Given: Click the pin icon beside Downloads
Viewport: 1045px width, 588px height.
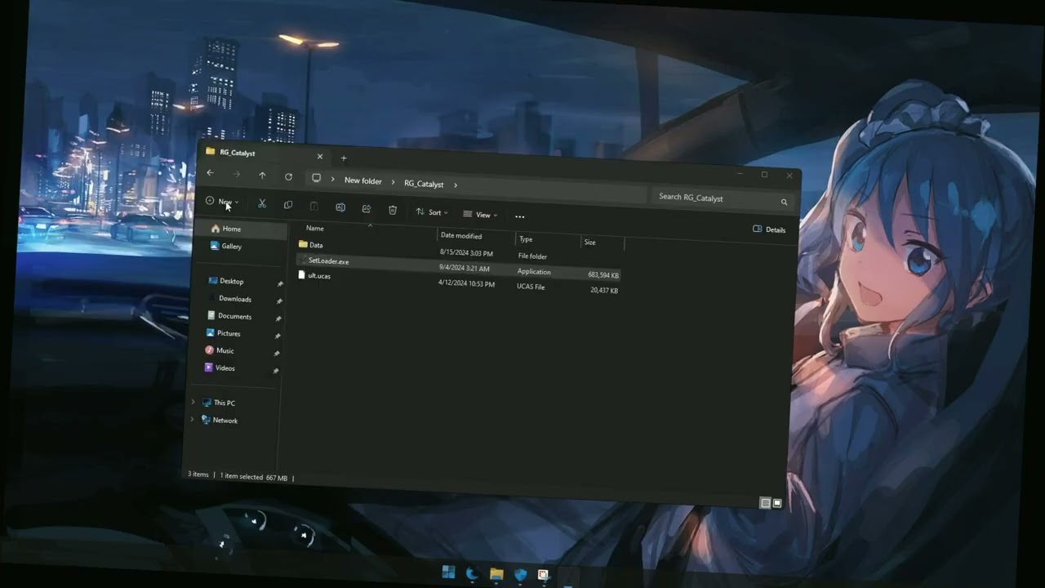Looking at the screenshot, I should [x=279, y=301].
